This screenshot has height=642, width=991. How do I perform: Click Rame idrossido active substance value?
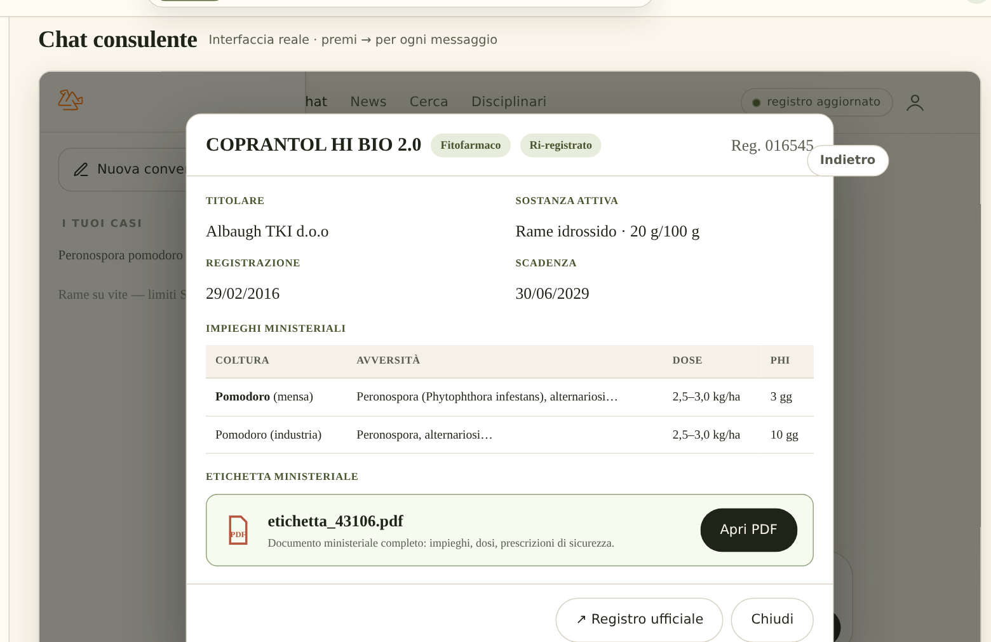pos(607,231)
